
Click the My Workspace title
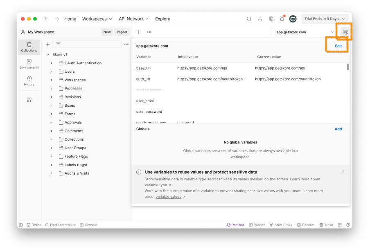[x=41, y=32]
